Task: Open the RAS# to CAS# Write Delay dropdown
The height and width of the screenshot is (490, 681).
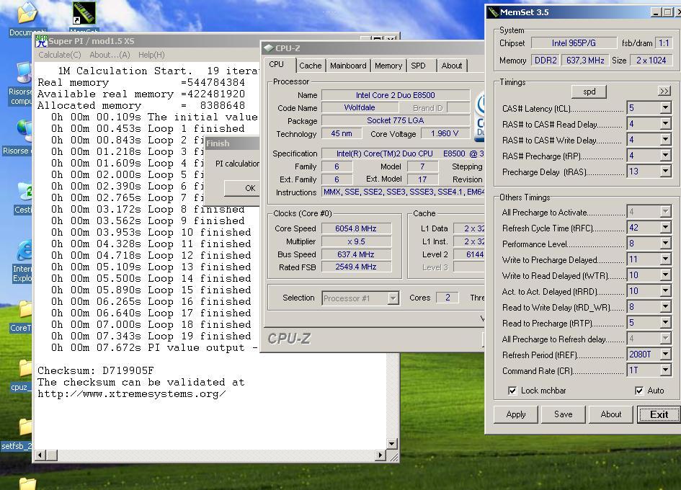Action: [665, 140]
